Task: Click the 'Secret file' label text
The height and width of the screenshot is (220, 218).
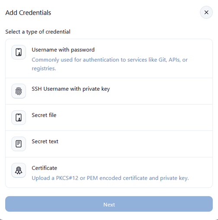Action: (44, 115)
